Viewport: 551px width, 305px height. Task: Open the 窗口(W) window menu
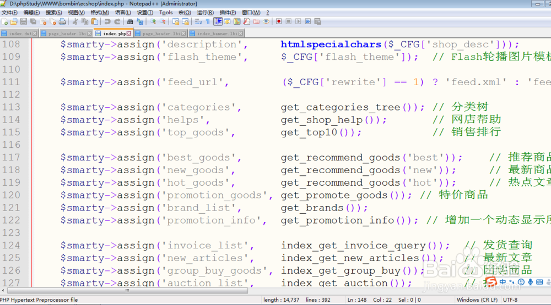click(251, 13)
